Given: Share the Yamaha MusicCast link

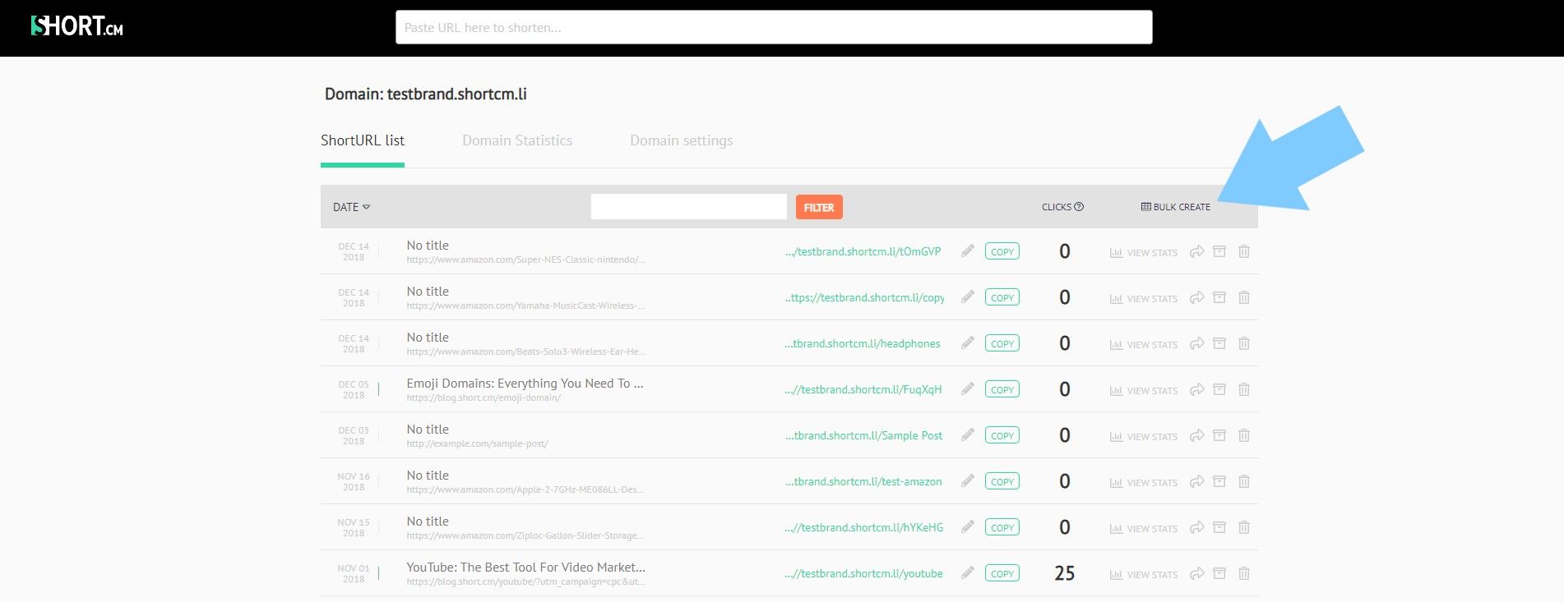Looking at the screenshot, I should click(1197, 297).
